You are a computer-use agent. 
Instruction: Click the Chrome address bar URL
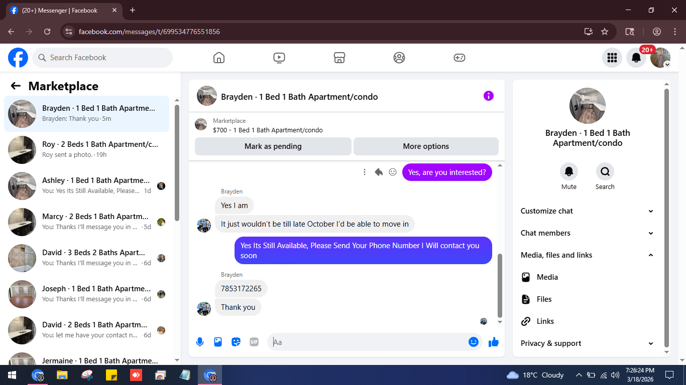pos(149,32)
